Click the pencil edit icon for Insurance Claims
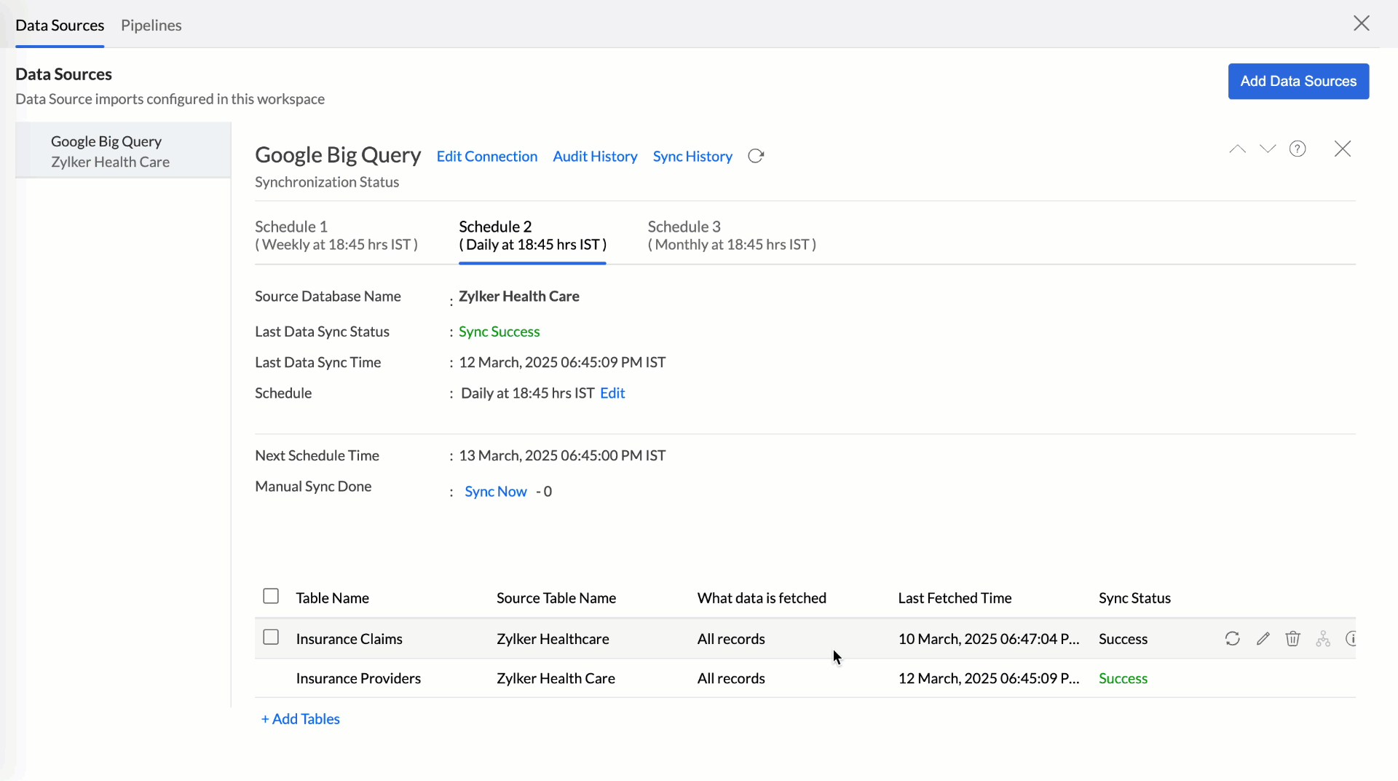 1263,639
